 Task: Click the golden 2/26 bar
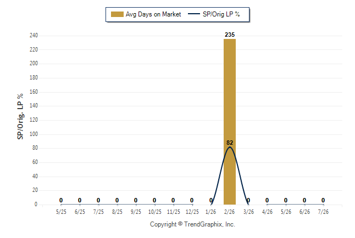click(x=230, y=122)
